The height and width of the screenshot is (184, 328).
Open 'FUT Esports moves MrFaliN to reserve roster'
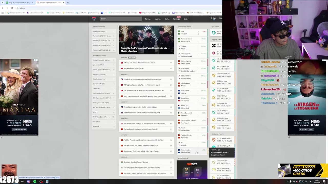[x=146, y=63]
